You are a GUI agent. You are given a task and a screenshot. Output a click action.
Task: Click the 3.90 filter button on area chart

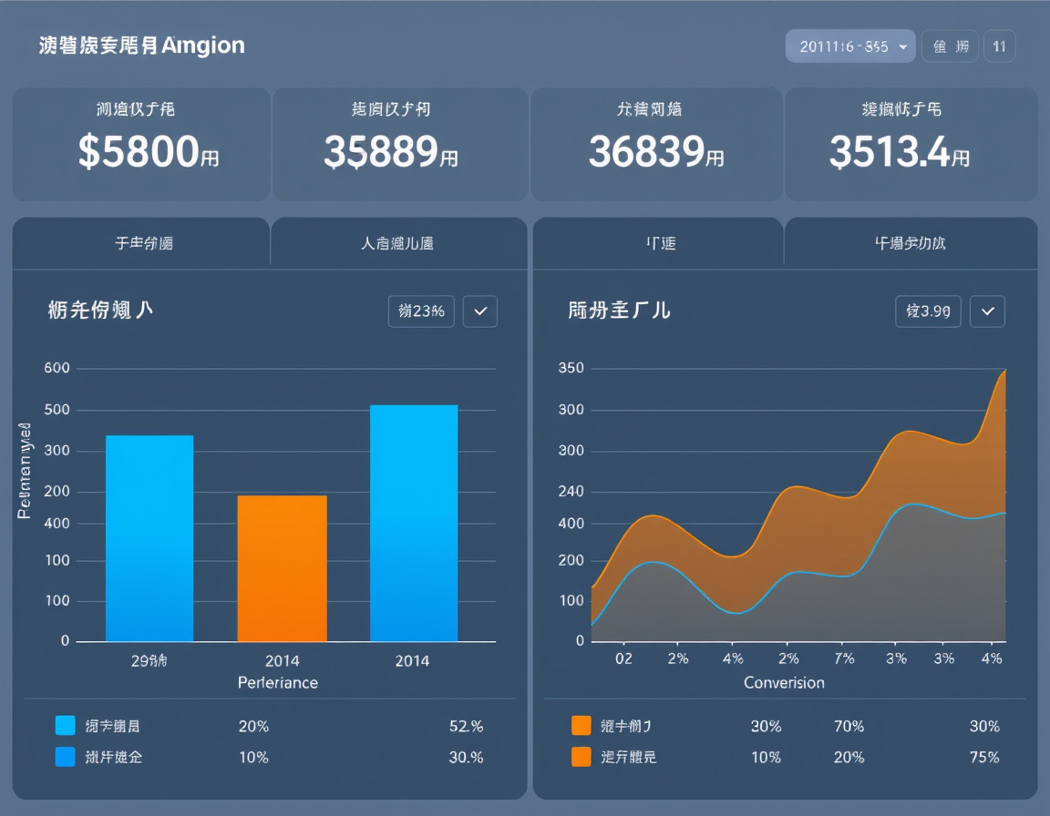pyautogui.click(x=928, y=311)
